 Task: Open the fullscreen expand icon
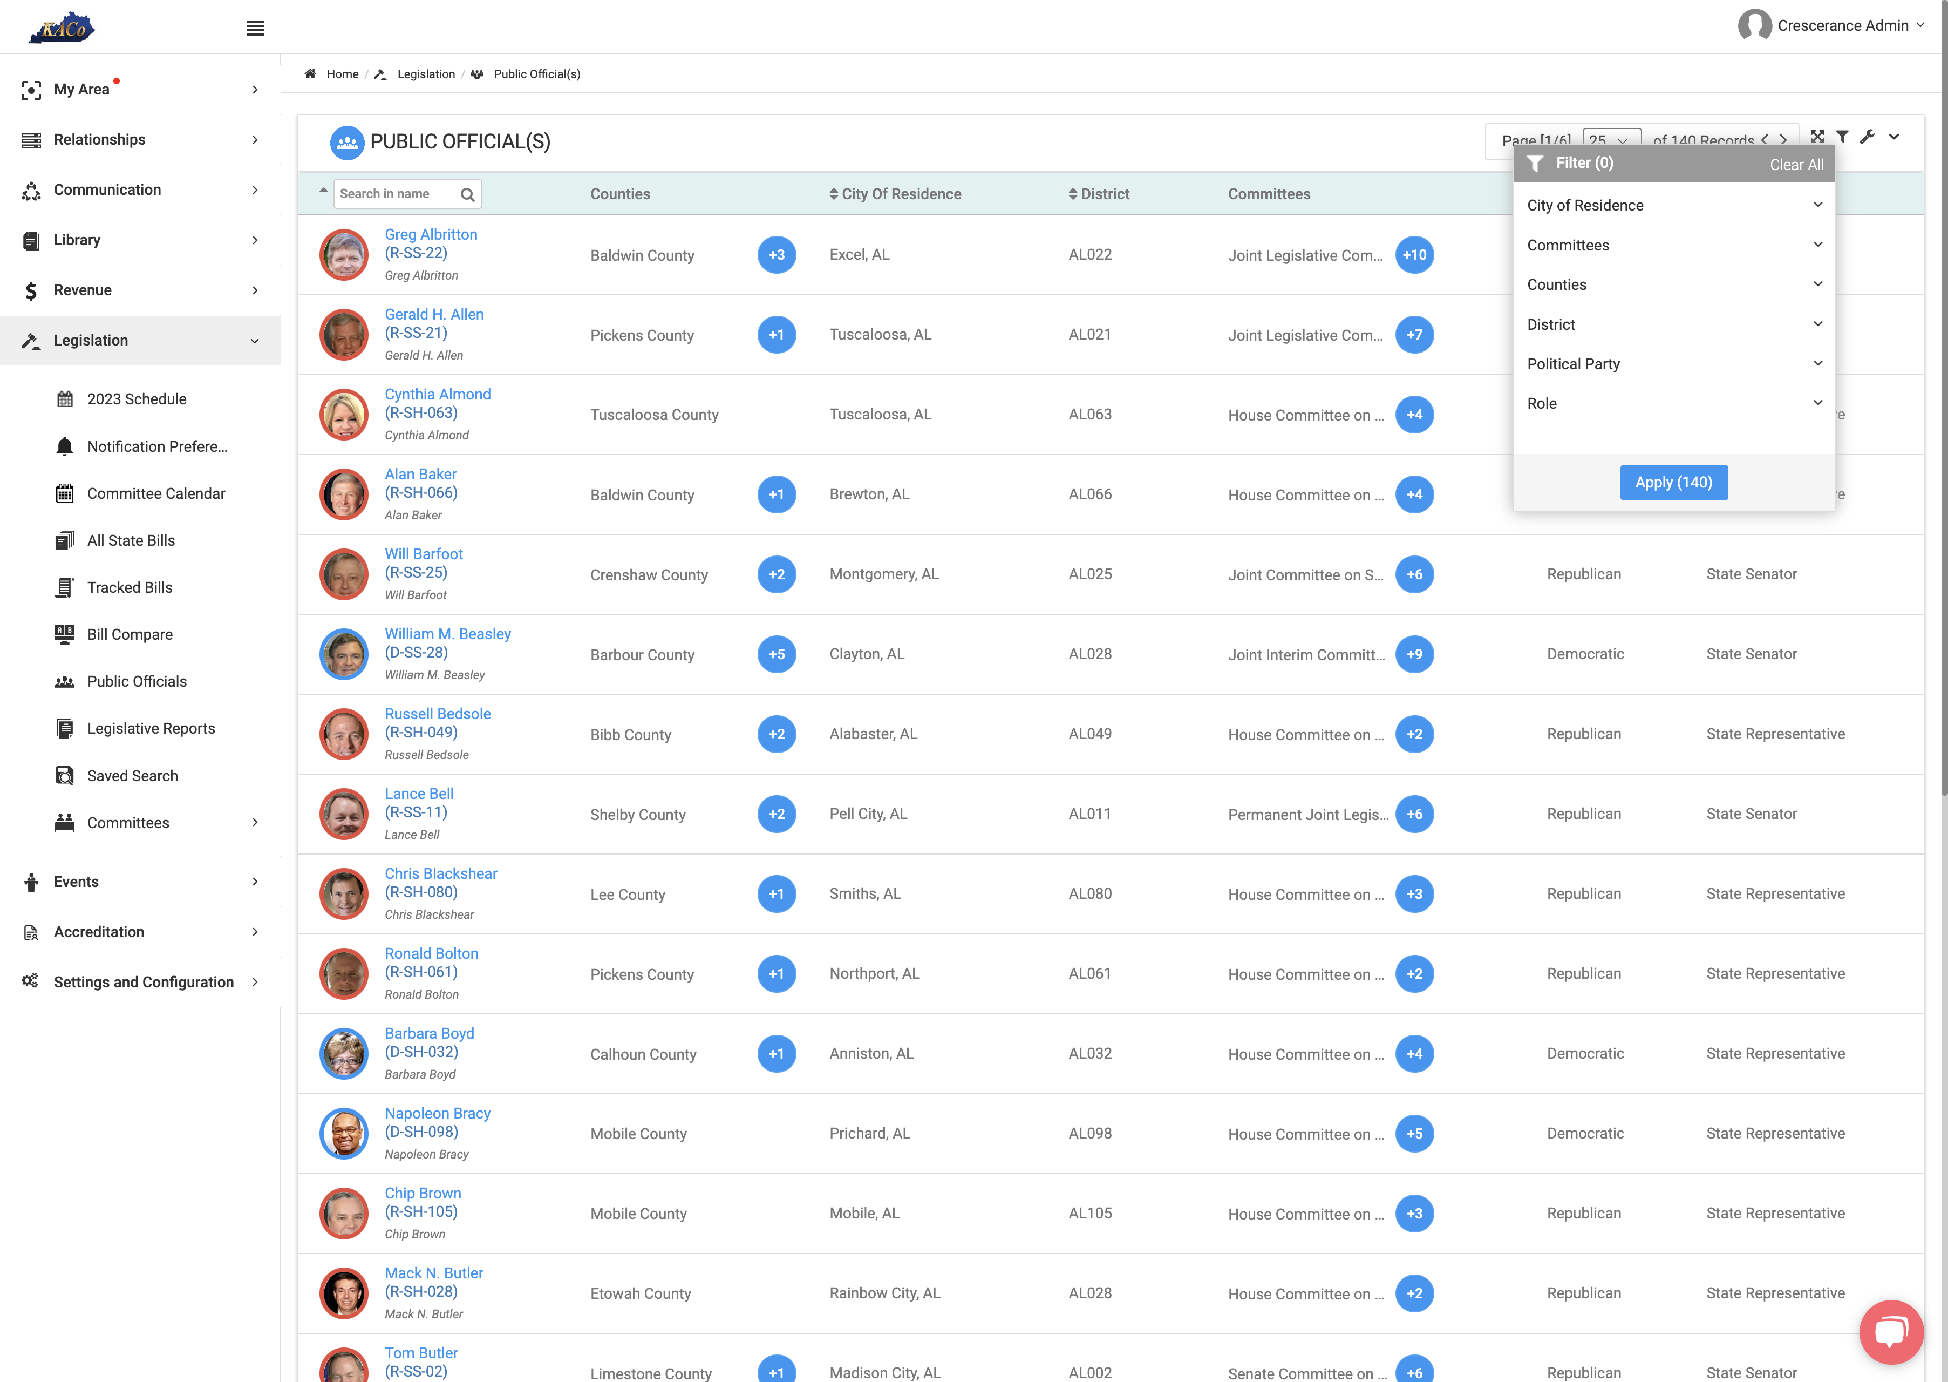1817,136
